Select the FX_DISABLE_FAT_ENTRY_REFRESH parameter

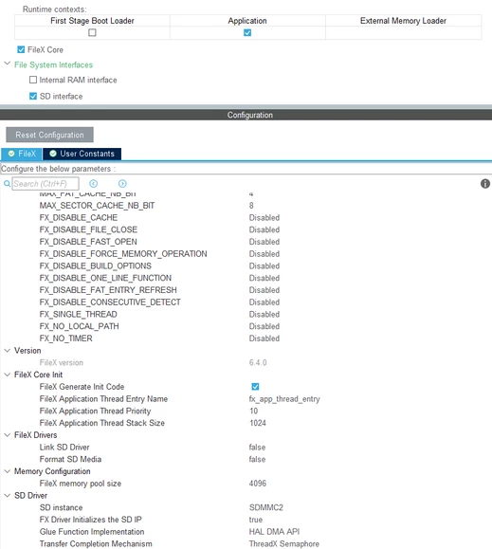coord(108,290)
